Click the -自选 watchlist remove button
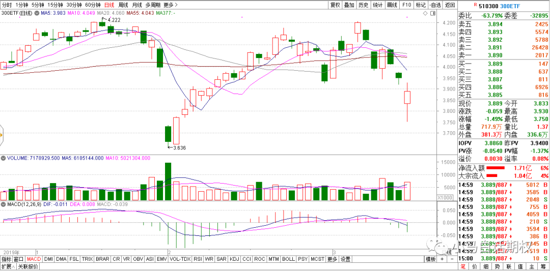The height and width of the screenshot is (271, 550). tap(434, 5)
